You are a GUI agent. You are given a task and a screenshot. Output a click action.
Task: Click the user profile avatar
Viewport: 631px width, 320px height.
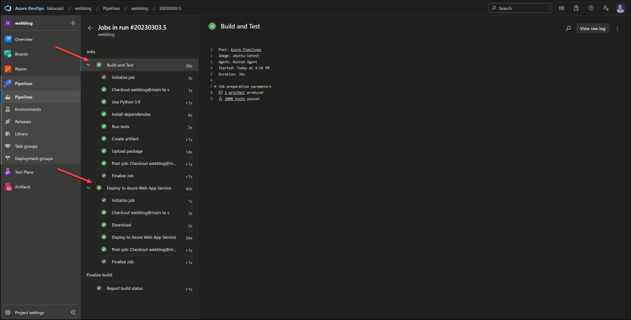(x=620, y=8)
